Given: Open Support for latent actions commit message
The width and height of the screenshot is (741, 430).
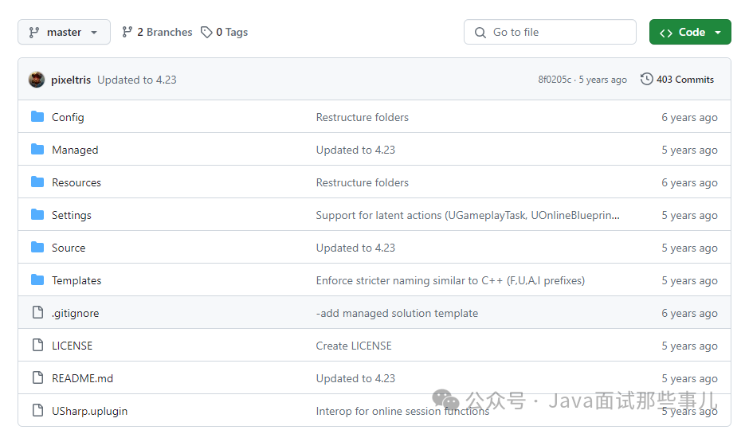Looking at the screenshot, I should tap(468, 215).
